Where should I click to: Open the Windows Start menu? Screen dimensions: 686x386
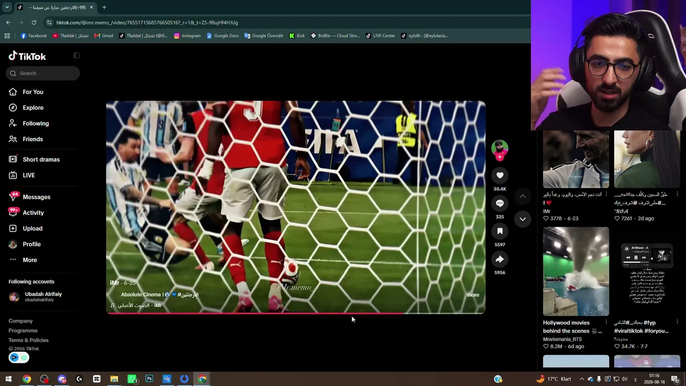coord(9,379)
